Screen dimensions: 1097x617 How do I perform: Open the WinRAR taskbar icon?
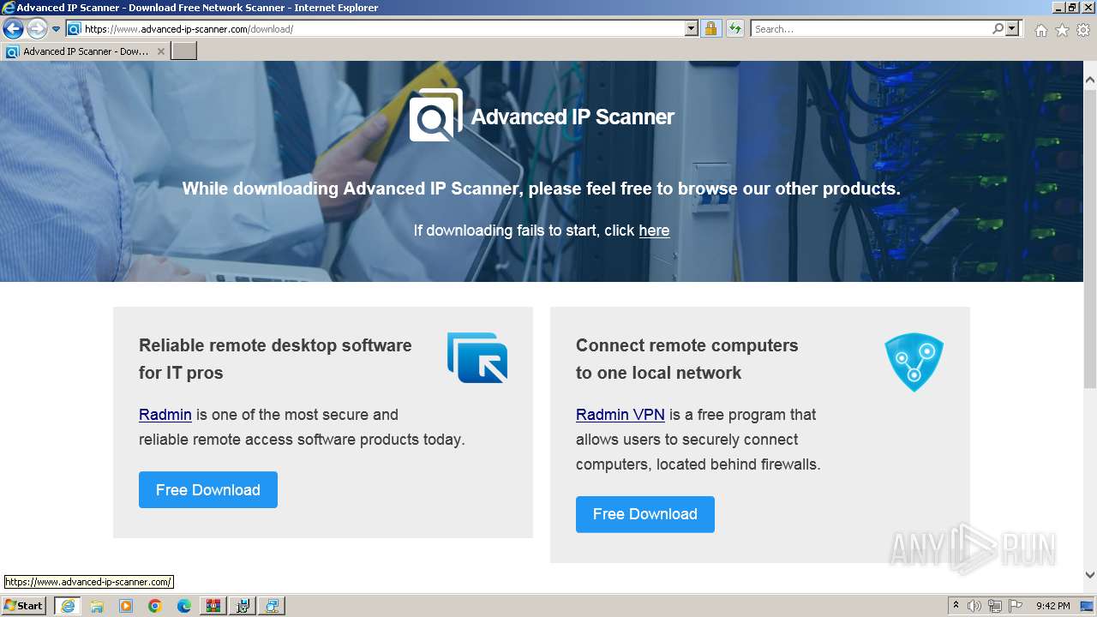213,606
